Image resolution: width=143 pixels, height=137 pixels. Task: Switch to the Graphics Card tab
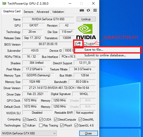pos(12,11)
